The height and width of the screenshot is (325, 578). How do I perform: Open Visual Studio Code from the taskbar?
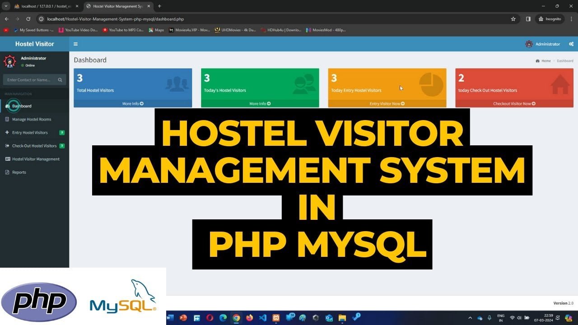pos(263,318)
